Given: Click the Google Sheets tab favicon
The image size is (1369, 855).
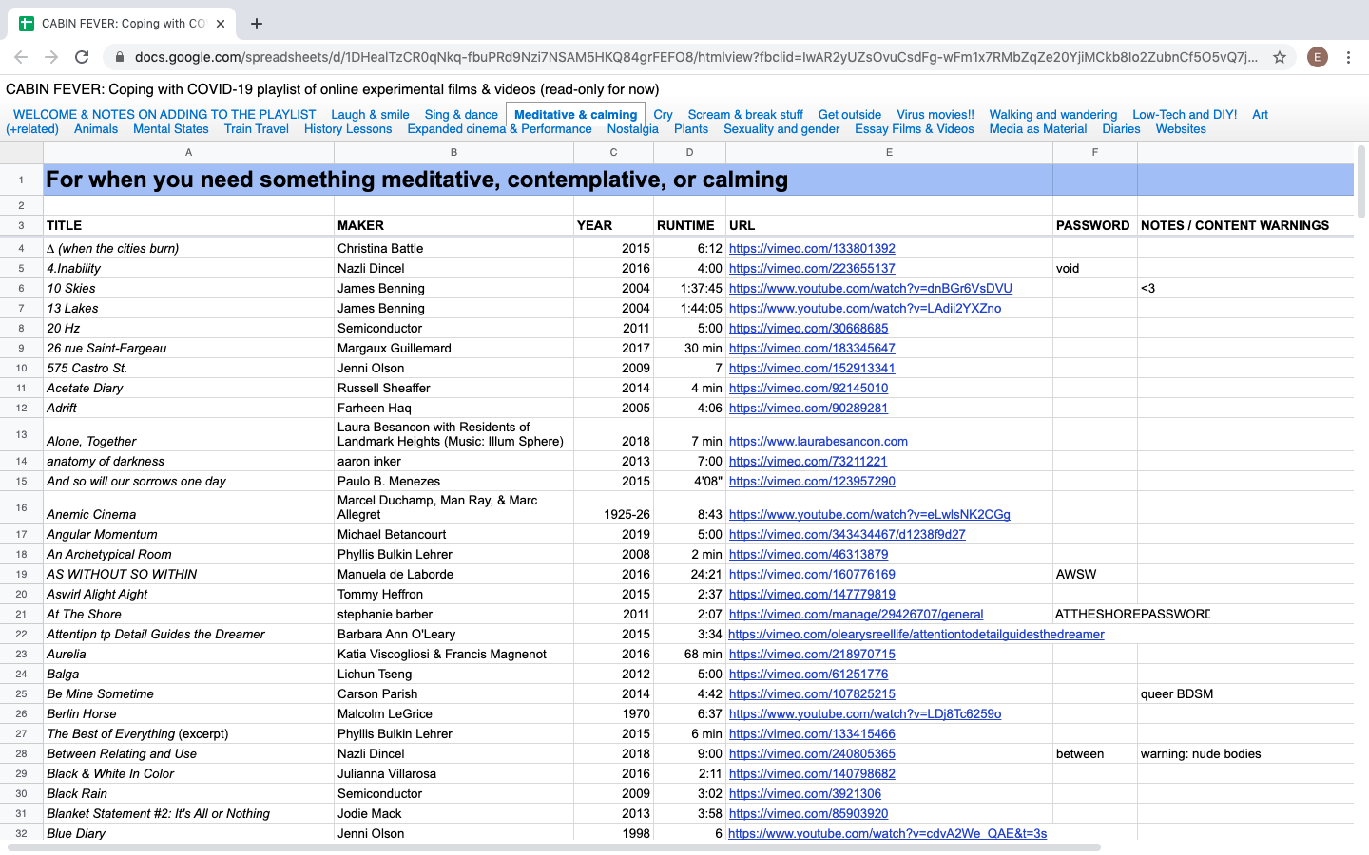Looking at the screenshot, I should (x=26, y=24).
